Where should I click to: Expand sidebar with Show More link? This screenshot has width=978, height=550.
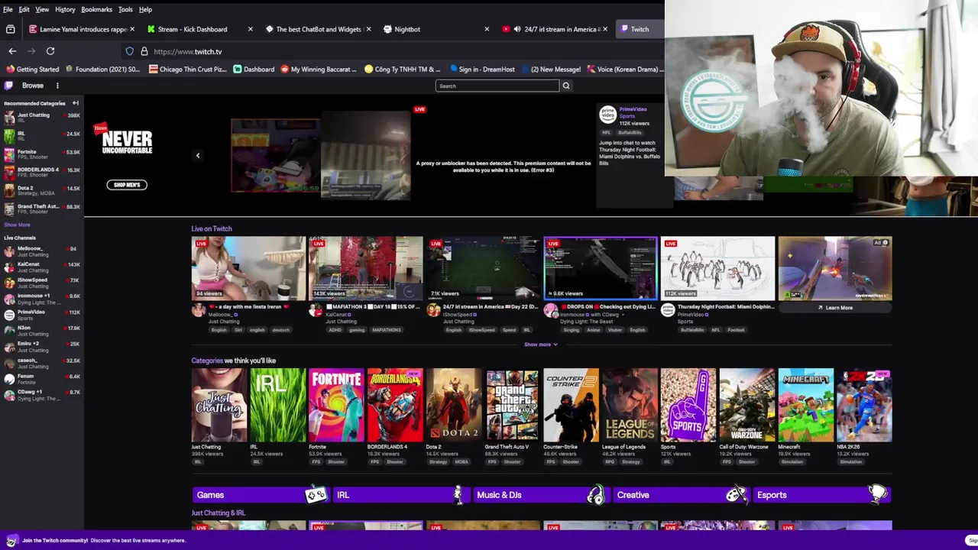[17, 225]
